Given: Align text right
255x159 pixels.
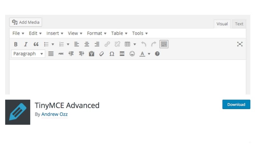Looking at the screenshot, I should click(x=97, y=44).
